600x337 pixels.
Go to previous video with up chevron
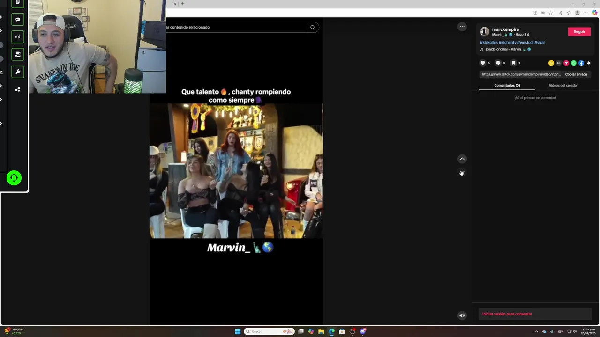(x=462, y=159)
